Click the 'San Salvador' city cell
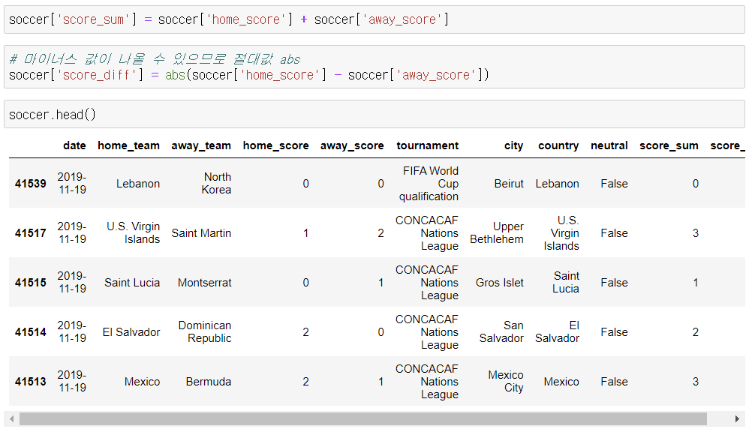The width and height of the screenshot is (752, 441). 501,331
